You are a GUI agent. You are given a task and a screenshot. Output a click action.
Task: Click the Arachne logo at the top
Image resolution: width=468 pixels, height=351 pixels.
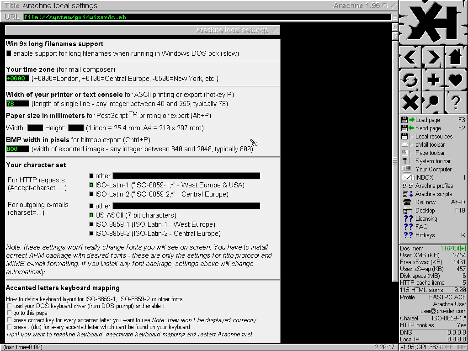pos(433,22)
